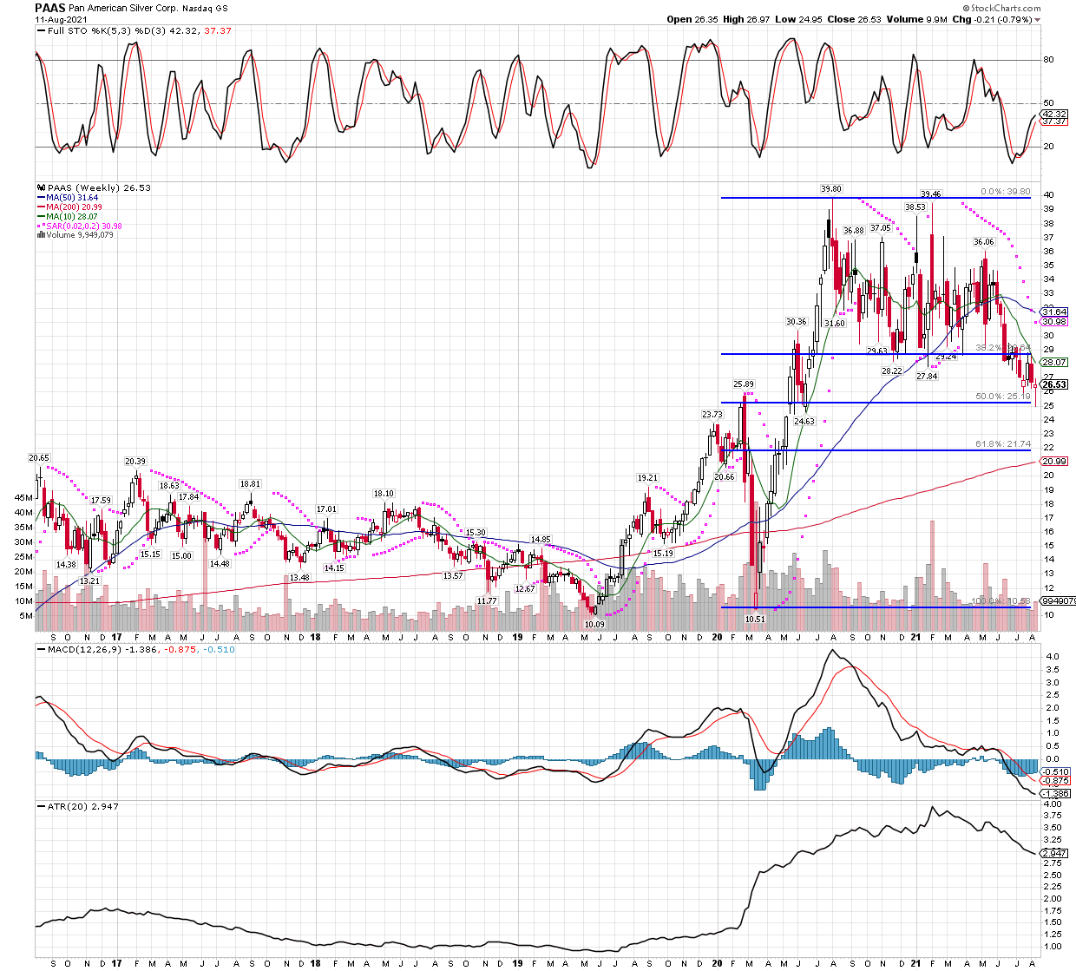Click the 37.37 red stochastic value tag
The height and width of the screenshot is (971, 1076).
point(1054,121)
